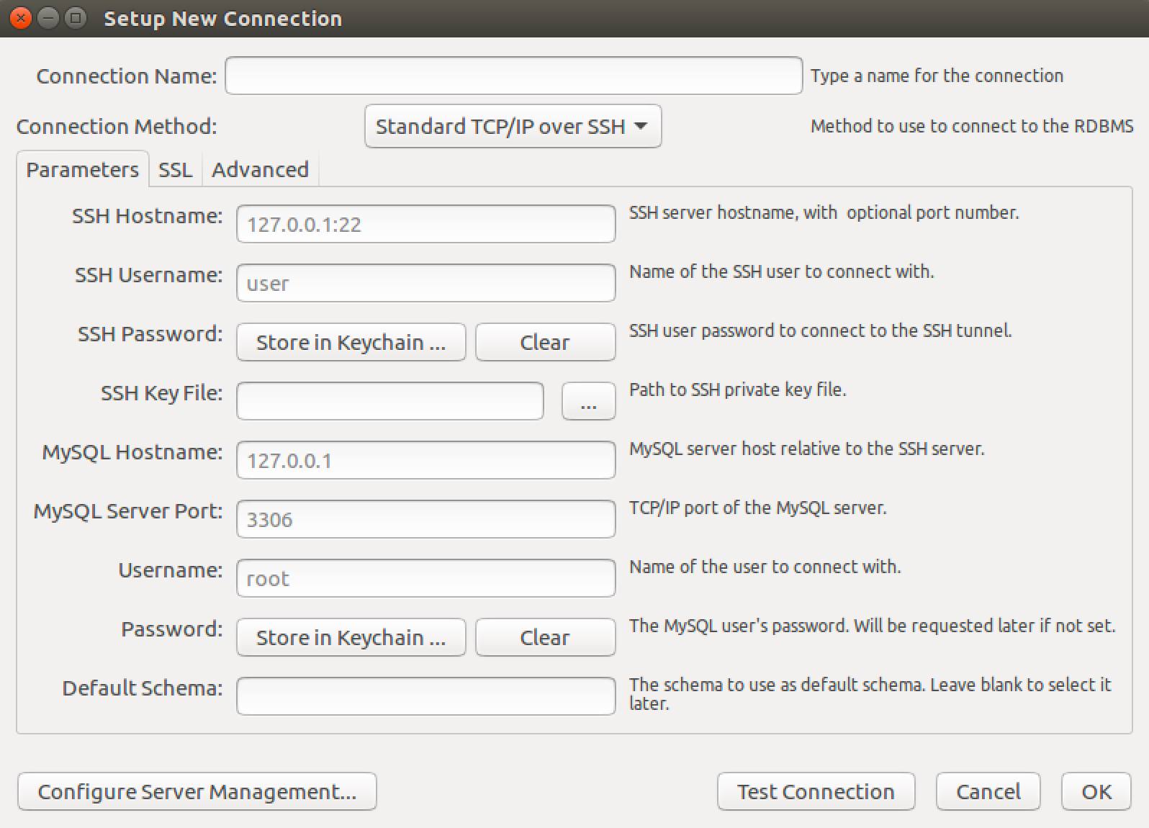The height and width of the screenshot is (828, 1149).
Task: Click the Default Schema input field
Action: pos(425,697)
